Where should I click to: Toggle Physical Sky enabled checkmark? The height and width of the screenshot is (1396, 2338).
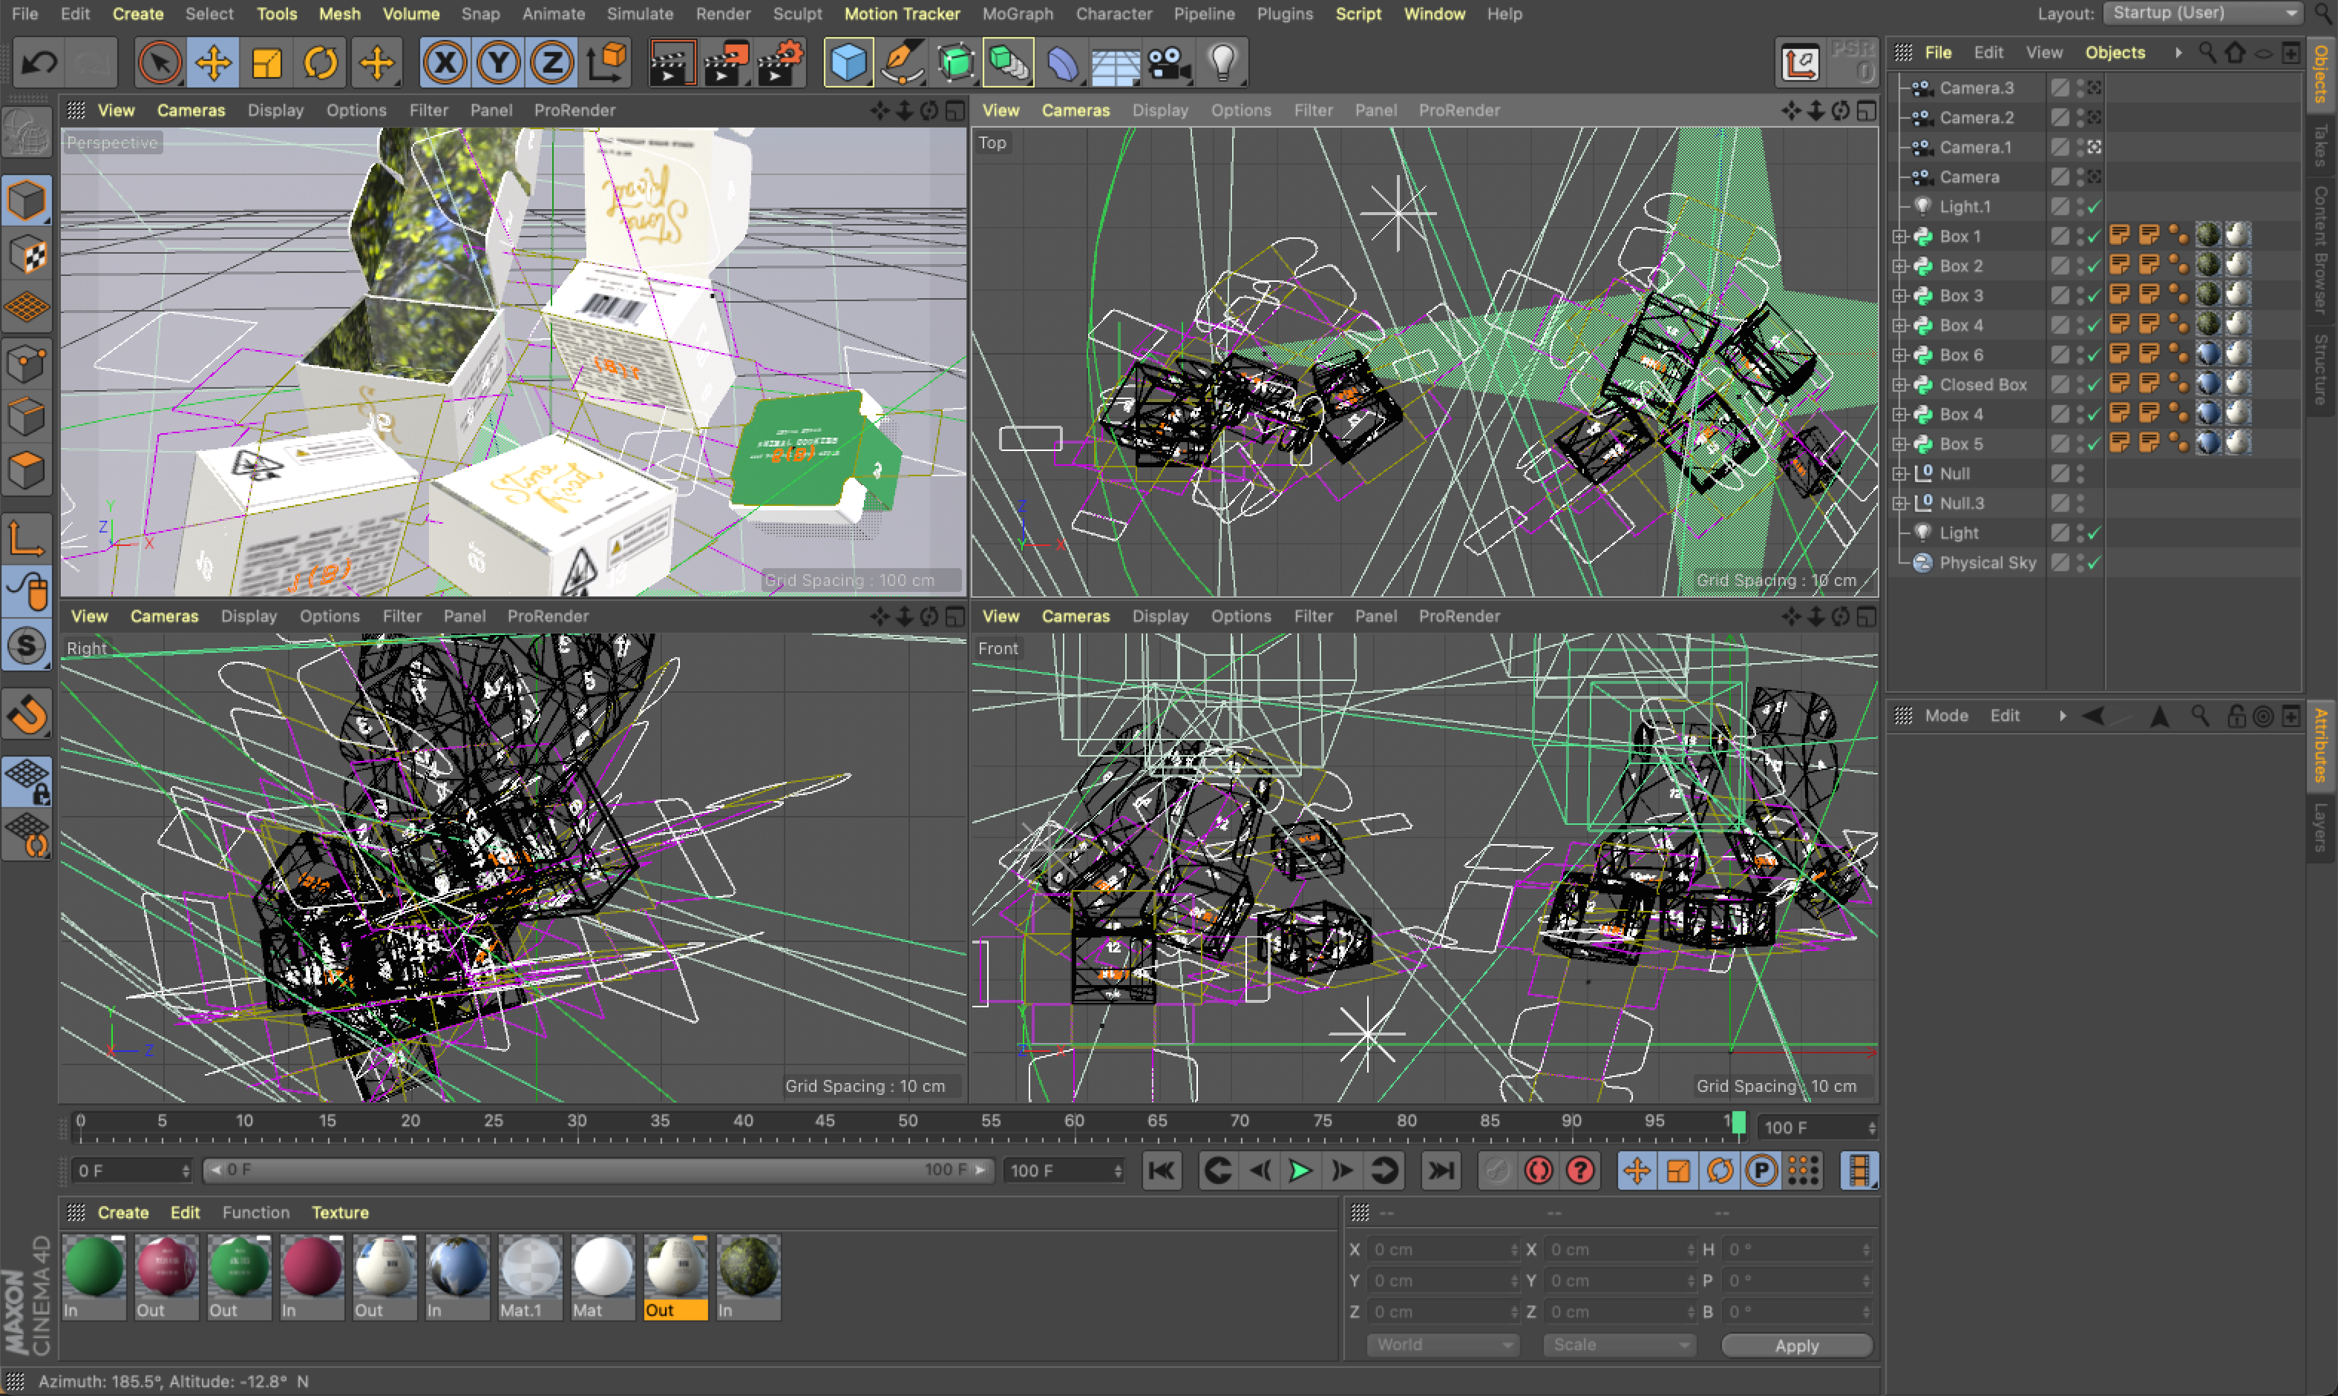click(2095, 562)
